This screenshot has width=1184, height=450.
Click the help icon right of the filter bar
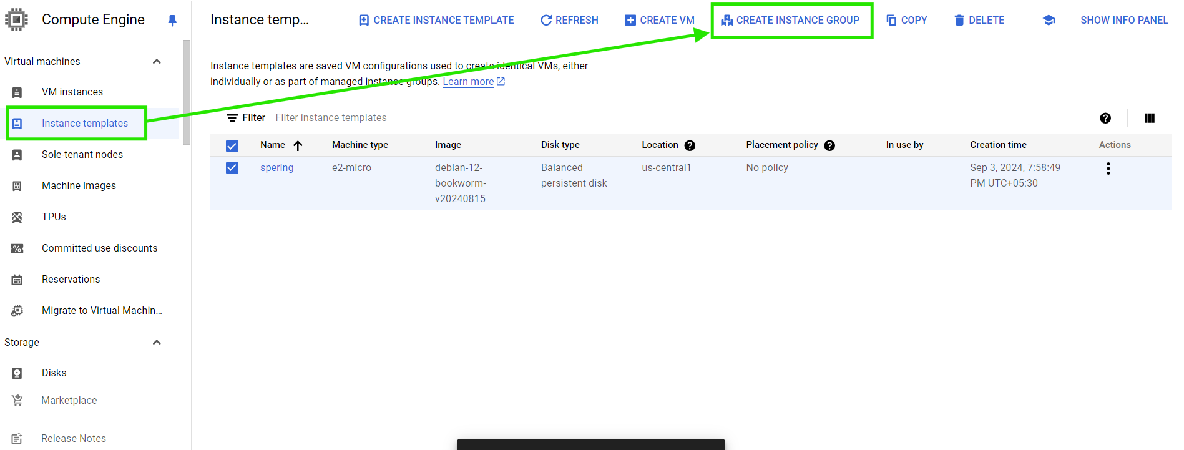[x=1105, y=118]
